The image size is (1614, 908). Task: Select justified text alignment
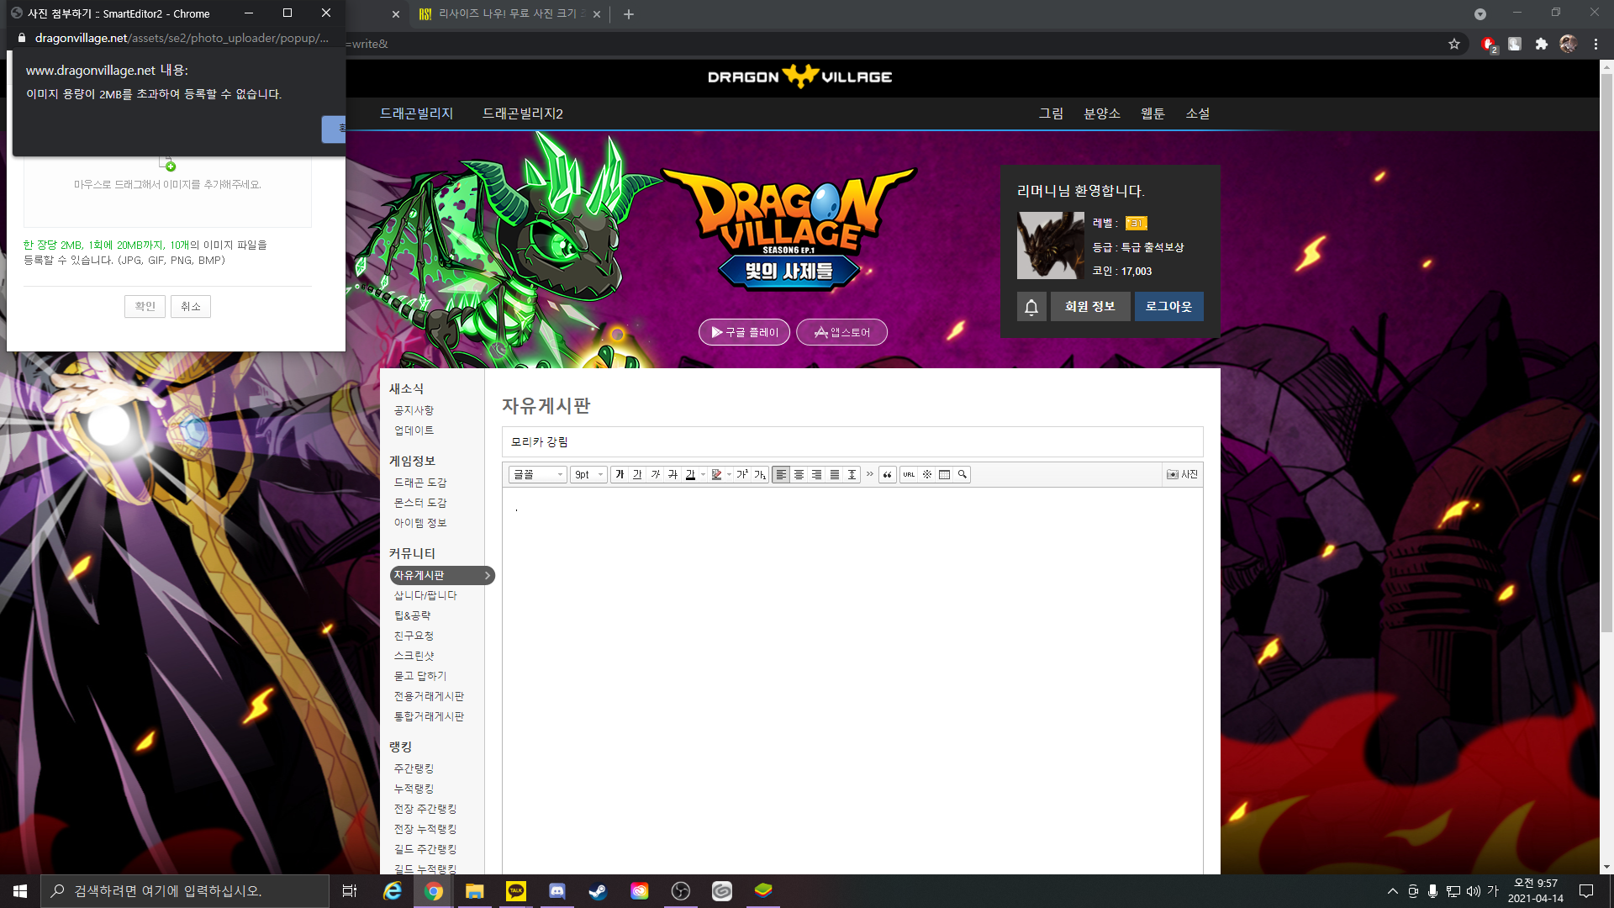[834, 475]
